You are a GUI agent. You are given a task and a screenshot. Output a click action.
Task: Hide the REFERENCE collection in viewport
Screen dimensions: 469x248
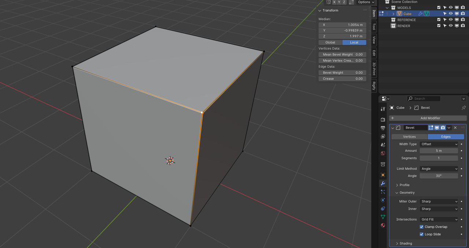pyautogui.click(x=451, y=20)
